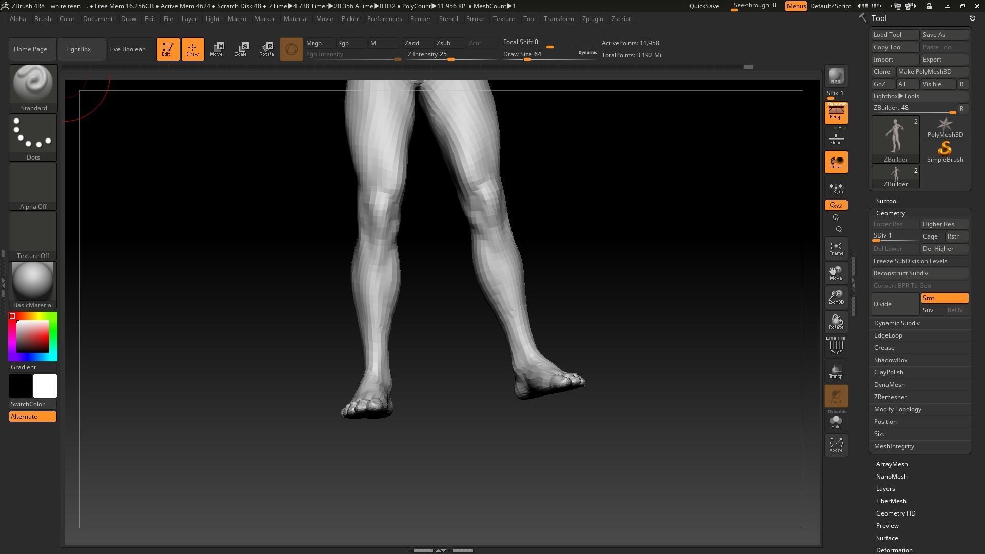Open the Zplugin menu
Image resolution: width=985 pixels, height=554 pixels.
coord(593,19)
